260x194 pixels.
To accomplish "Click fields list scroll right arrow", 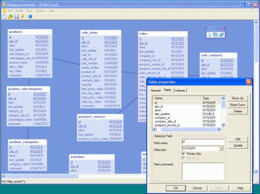I will coord(219,130).
